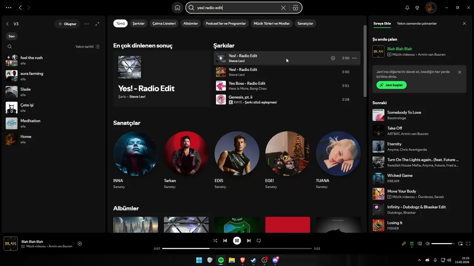
Task: Mute volume speaker icon in player bar
Action: (x=428, y=243)
